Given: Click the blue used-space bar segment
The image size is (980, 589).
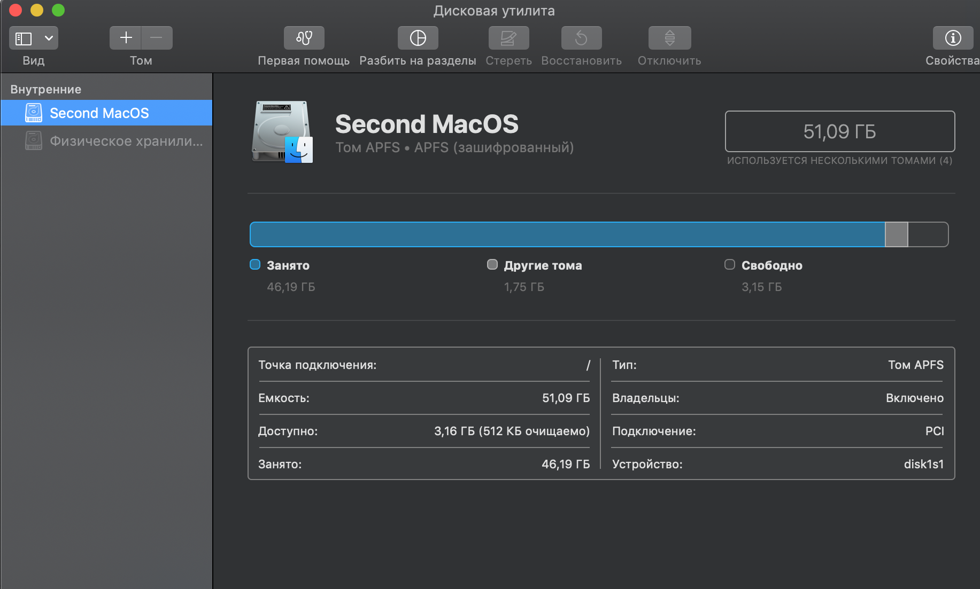Looking at the screenshot, I should coord(567,234).
